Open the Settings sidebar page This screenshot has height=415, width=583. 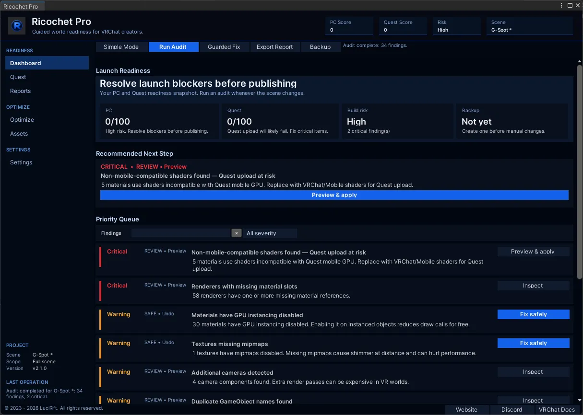(x=47, y=162)
